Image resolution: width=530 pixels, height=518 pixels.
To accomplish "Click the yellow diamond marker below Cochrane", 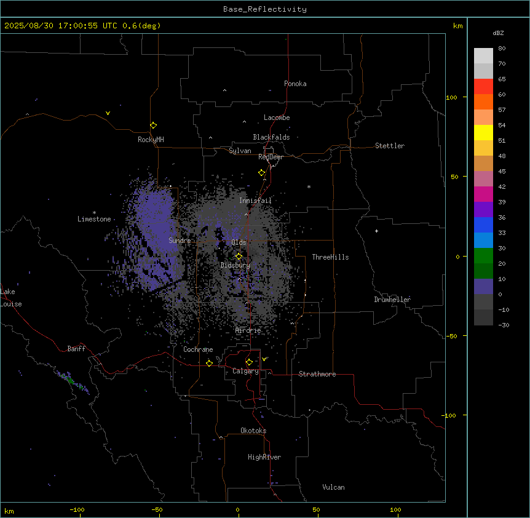I will click(209, 363).
